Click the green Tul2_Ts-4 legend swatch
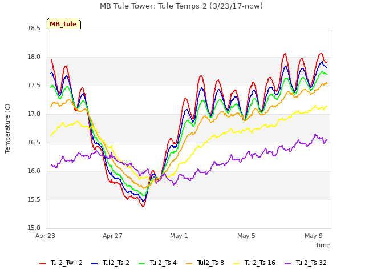 tap(142, 264)
